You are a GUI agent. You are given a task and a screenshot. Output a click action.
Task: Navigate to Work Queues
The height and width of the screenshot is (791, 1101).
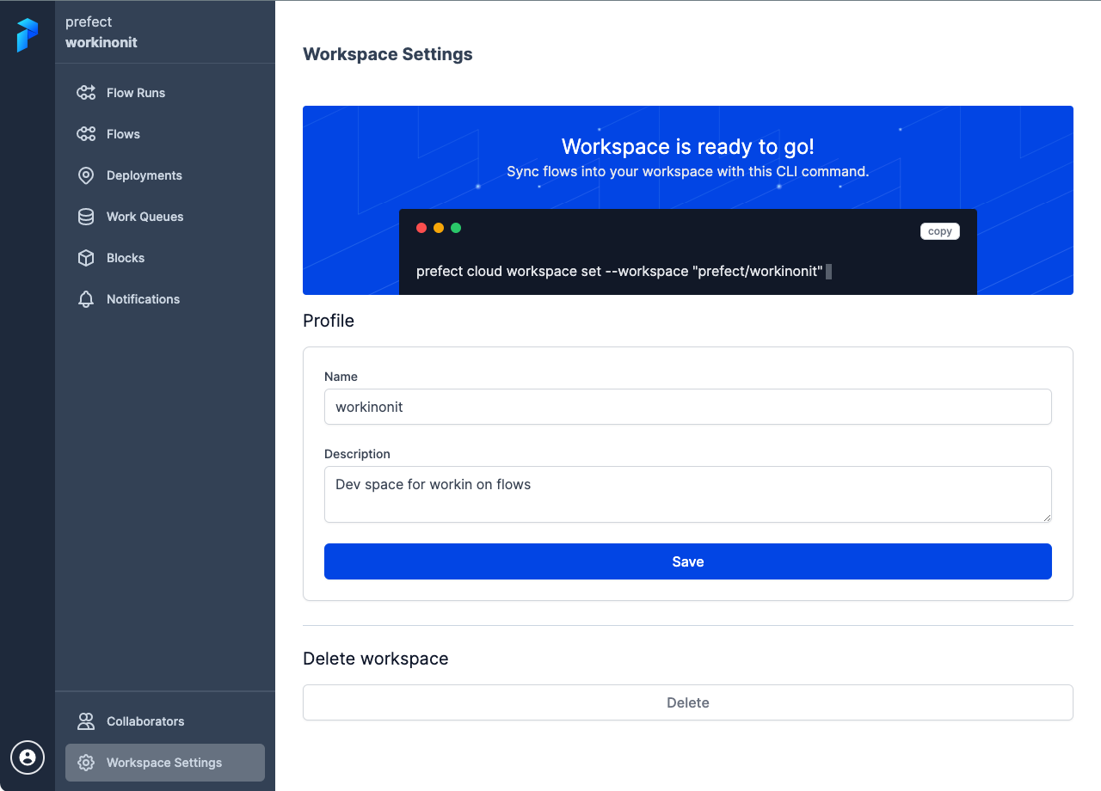point(165,217)
